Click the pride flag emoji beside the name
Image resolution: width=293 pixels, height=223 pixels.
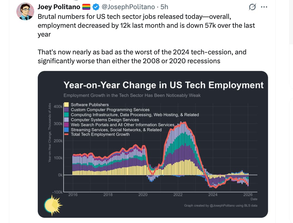[x=86, y=7]
